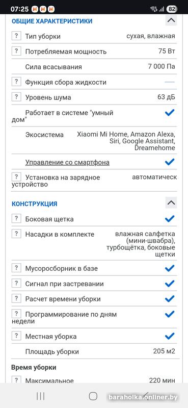Tap question mark beside Боковая щетка
188x408 pixels.
(16, 218)
